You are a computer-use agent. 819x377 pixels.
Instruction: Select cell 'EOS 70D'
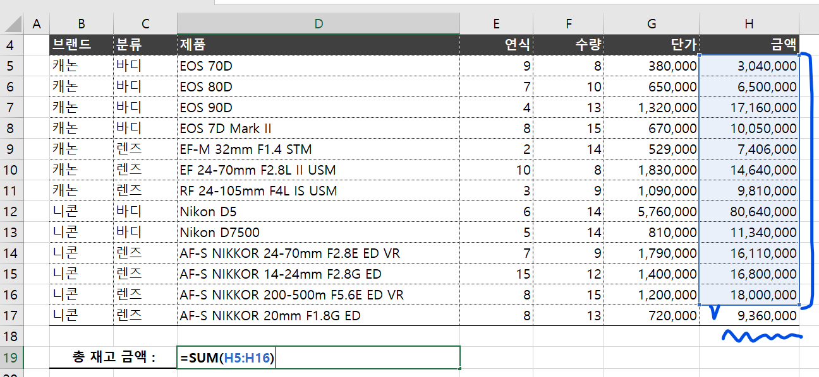tap(318, 66)
